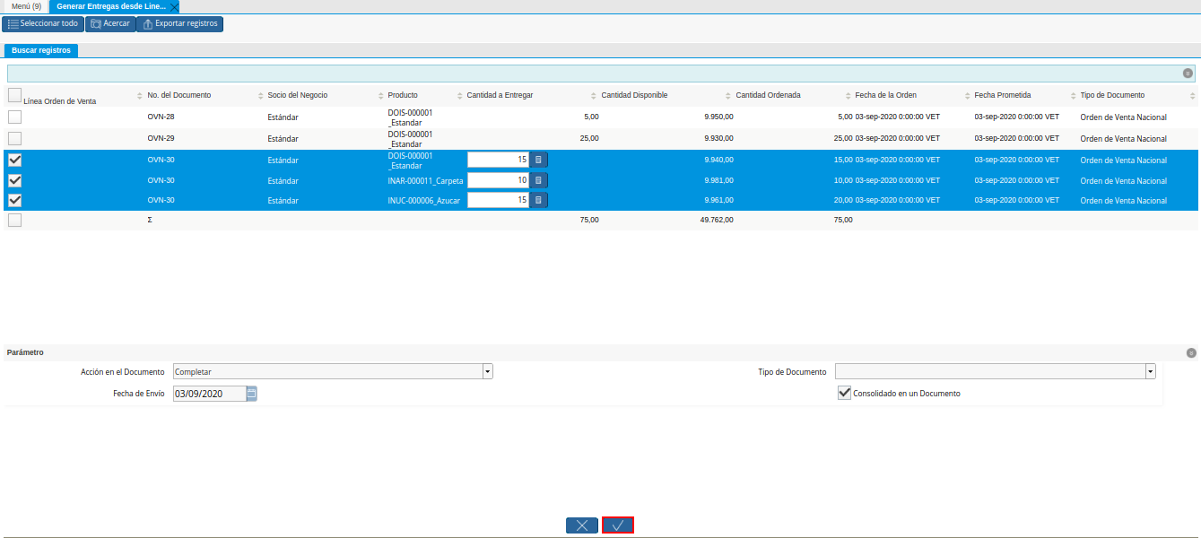Click the Seleccionar todo button
Image resolution: width=1201 pixels, height=538 pixels.
click(42, 23)
